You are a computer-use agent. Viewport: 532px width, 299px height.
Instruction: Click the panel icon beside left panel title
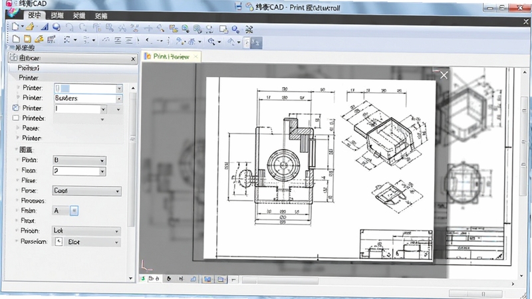(x=13, y=57)
